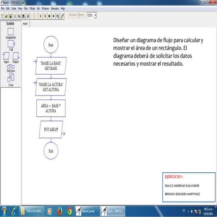The width and height of the screenshot is (217, 217).
Task: Click the EJERCICIO 1 title text
Action: pos(174,177)
